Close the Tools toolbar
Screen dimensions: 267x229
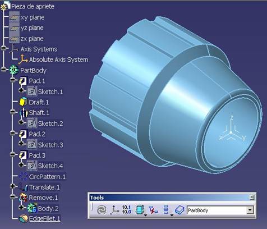pos(252,197)
